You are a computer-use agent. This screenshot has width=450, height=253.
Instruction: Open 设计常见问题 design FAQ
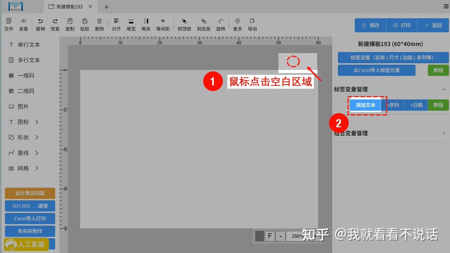(x=30, y=193)
